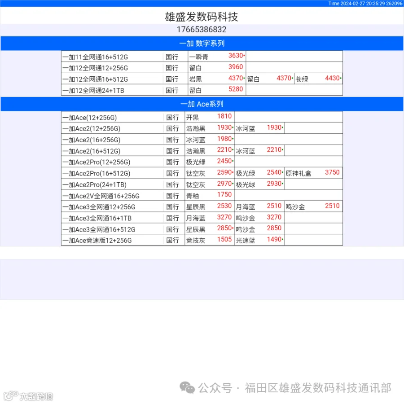The width and height of the screenshot is (404, 404).
Task: Select the model 一加Ace2(16+256G)
Action: [x=91, y=140]
